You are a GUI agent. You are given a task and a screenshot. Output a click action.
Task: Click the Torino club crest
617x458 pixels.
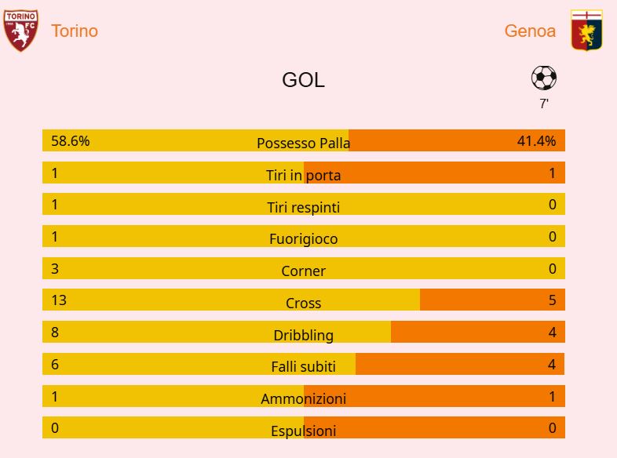(x=21, y=31)
